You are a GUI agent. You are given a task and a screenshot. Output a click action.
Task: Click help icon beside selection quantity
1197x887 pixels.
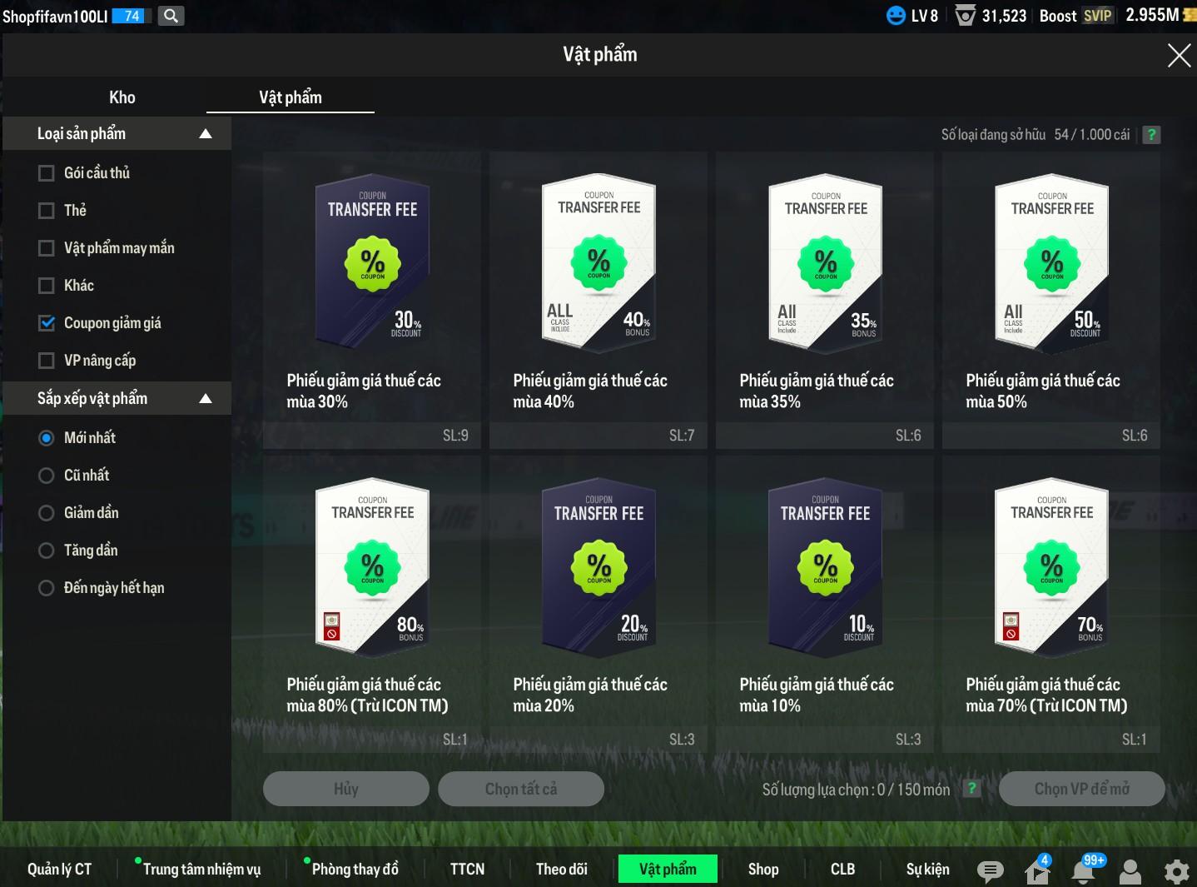coord(971,788)
